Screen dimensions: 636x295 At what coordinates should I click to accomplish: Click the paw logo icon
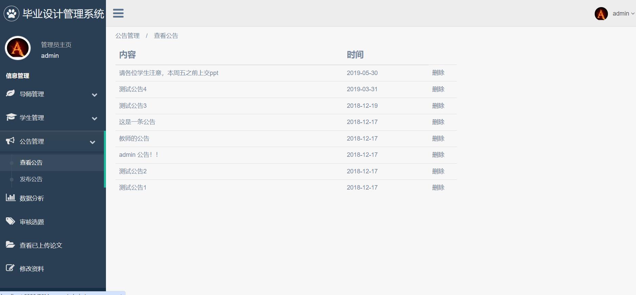12,14
